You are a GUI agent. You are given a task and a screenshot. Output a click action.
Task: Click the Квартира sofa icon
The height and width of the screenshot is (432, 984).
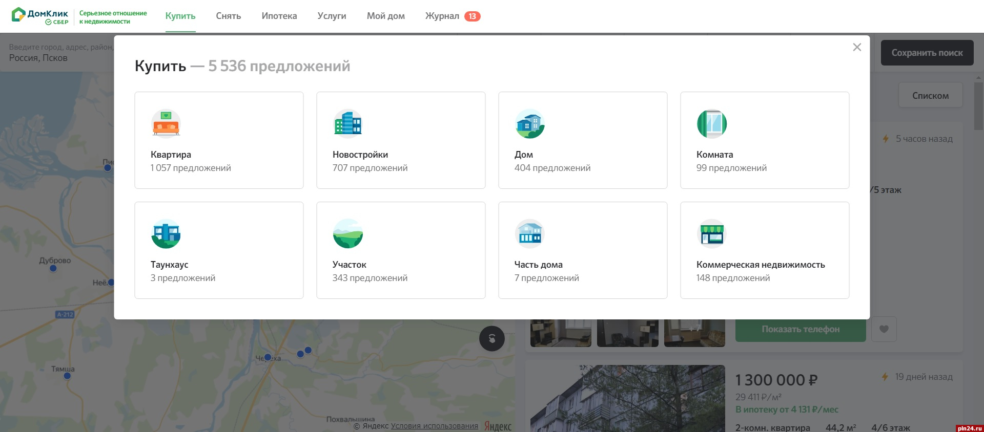[166, 124]
